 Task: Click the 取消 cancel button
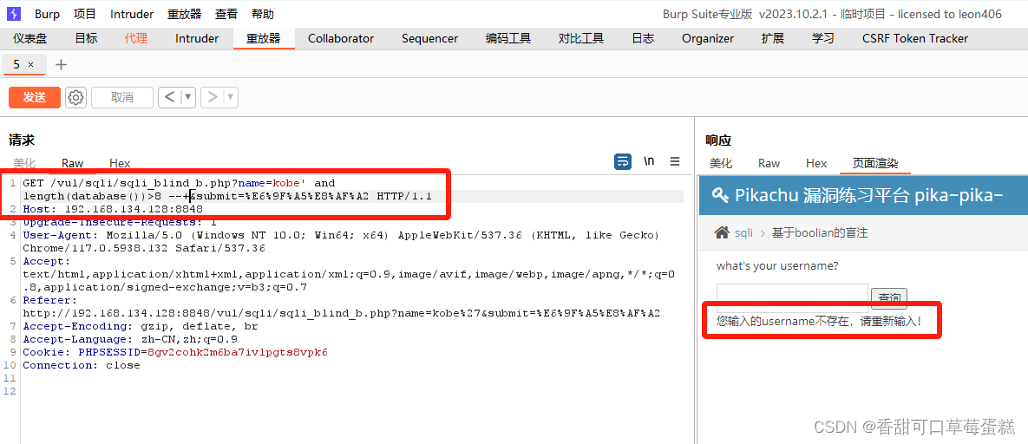122,97
